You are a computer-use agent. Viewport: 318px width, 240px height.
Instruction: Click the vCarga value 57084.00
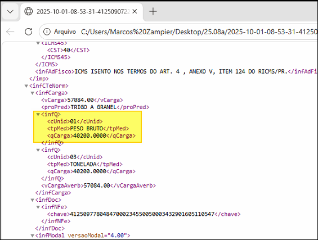coord(80,100)
